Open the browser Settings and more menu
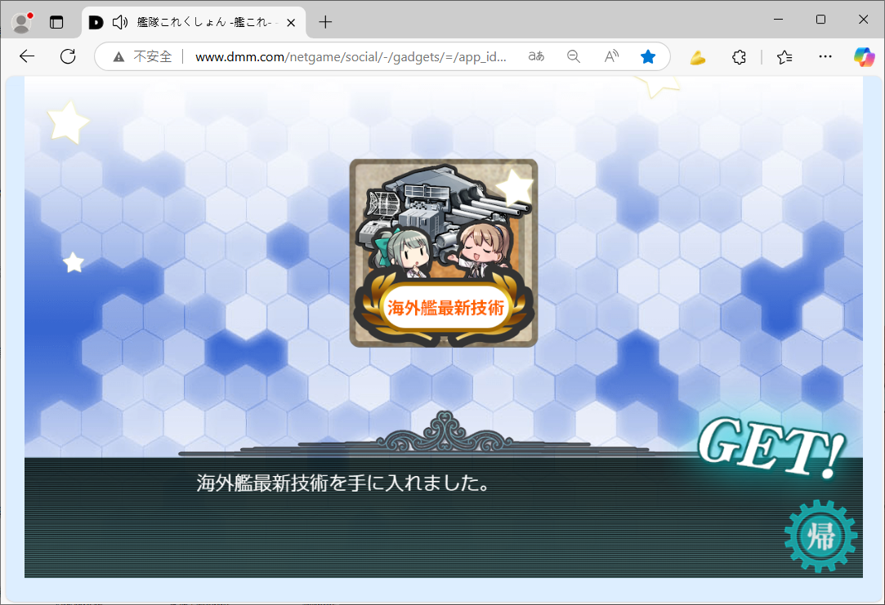 point(825,56)
